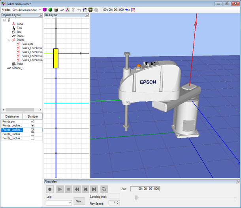This screenshot has width=241, height=208.
Task: Open the Mode Simulationsmodus dropdown
Action: click(40, 9)
